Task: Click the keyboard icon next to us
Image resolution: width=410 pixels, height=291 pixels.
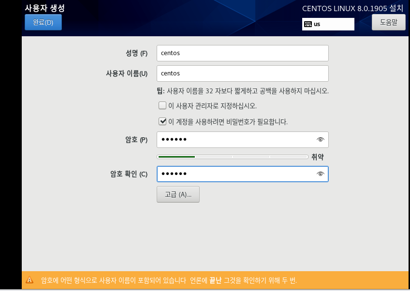Action: (x=308, y=24)
